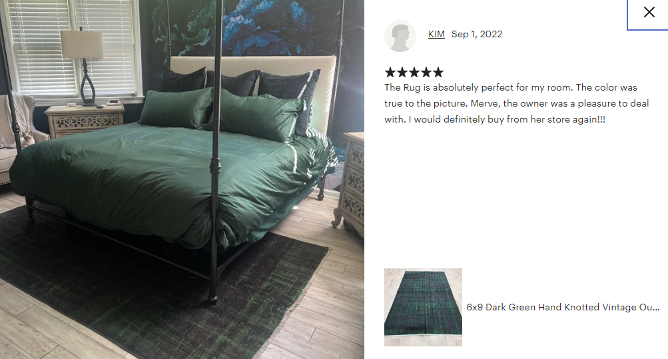Image resolution: width=668 pixels, height=359 pixels.
Task: Click the fifth star in the rating
Action: (438, 73)
